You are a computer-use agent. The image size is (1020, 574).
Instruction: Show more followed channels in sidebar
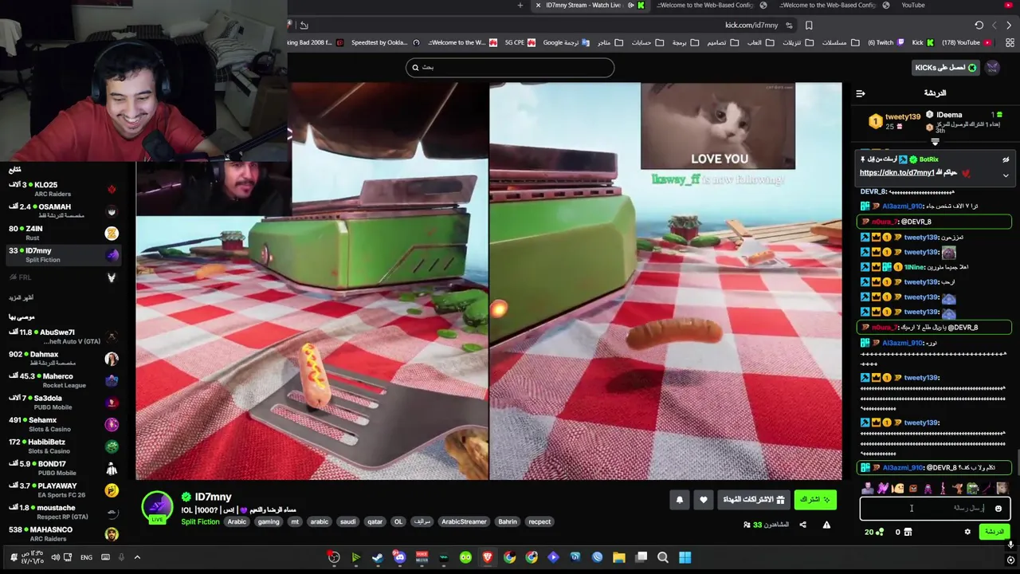coord(22,297)
